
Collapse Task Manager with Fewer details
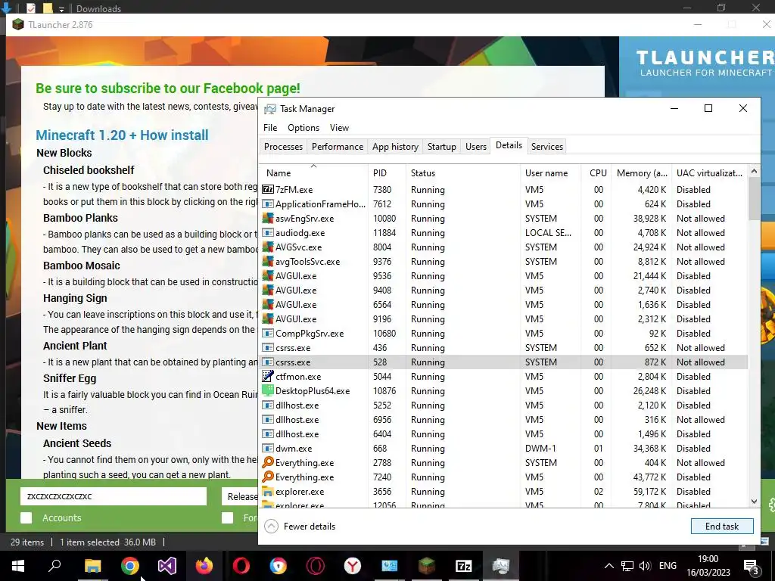point(300,527)
